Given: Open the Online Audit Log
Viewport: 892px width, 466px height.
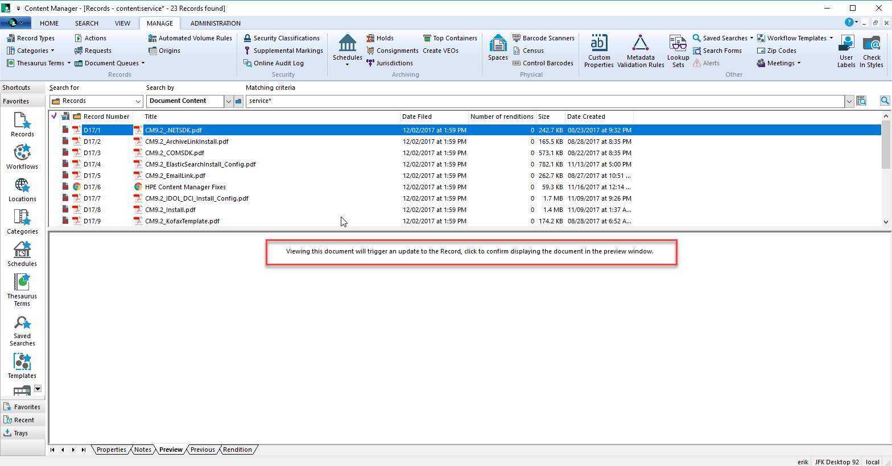Looking at the screenshot, I should click(274, 63).
